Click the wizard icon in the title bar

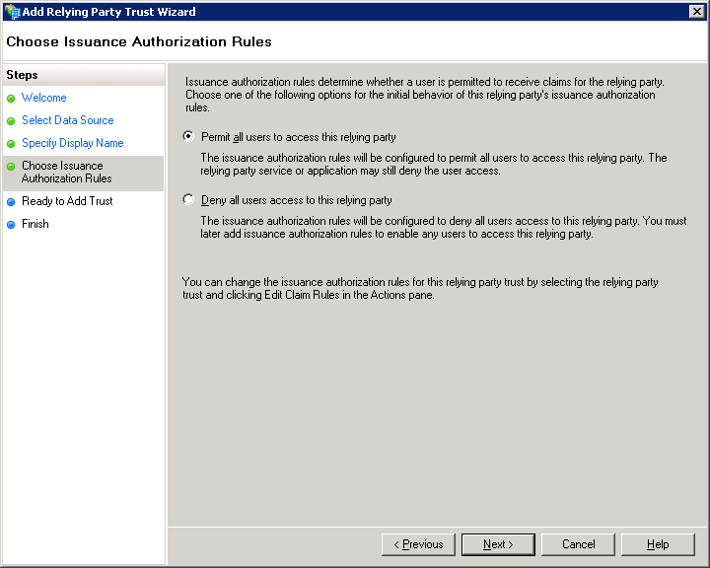pos(12,12)
